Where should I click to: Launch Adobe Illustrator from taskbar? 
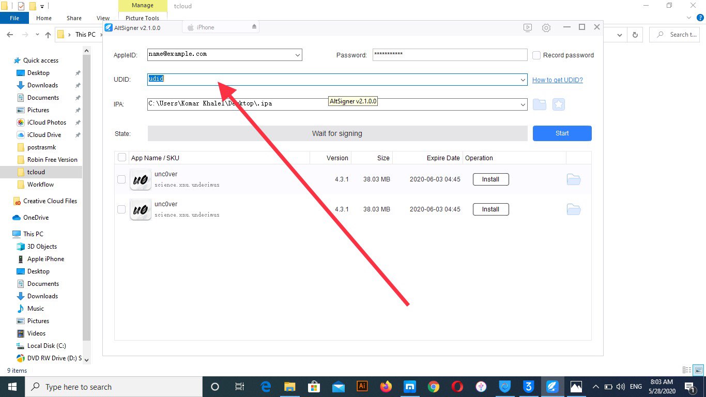[x=362, y=387]
